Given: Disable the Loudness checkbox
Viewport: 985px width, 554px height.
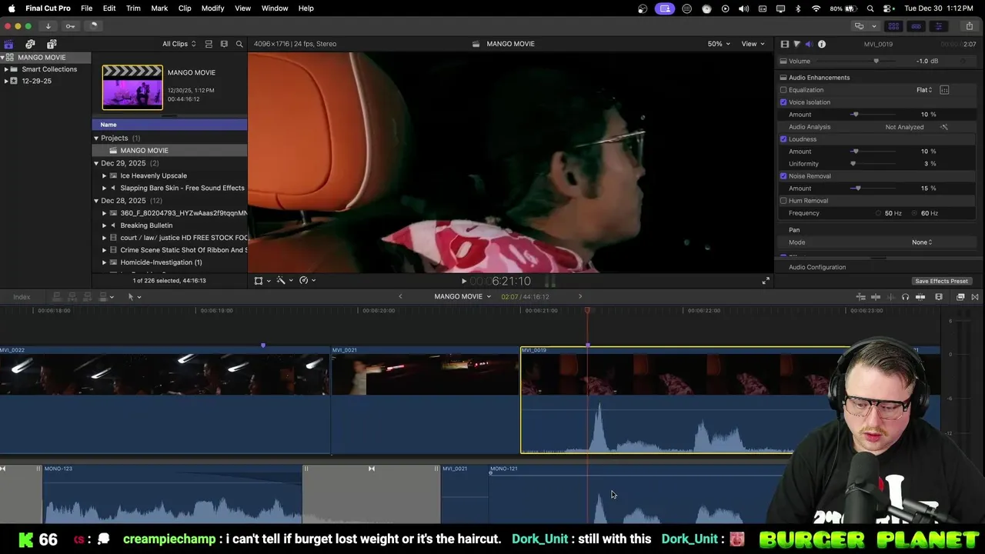Looking at the screenshot, I should point(783,139).
